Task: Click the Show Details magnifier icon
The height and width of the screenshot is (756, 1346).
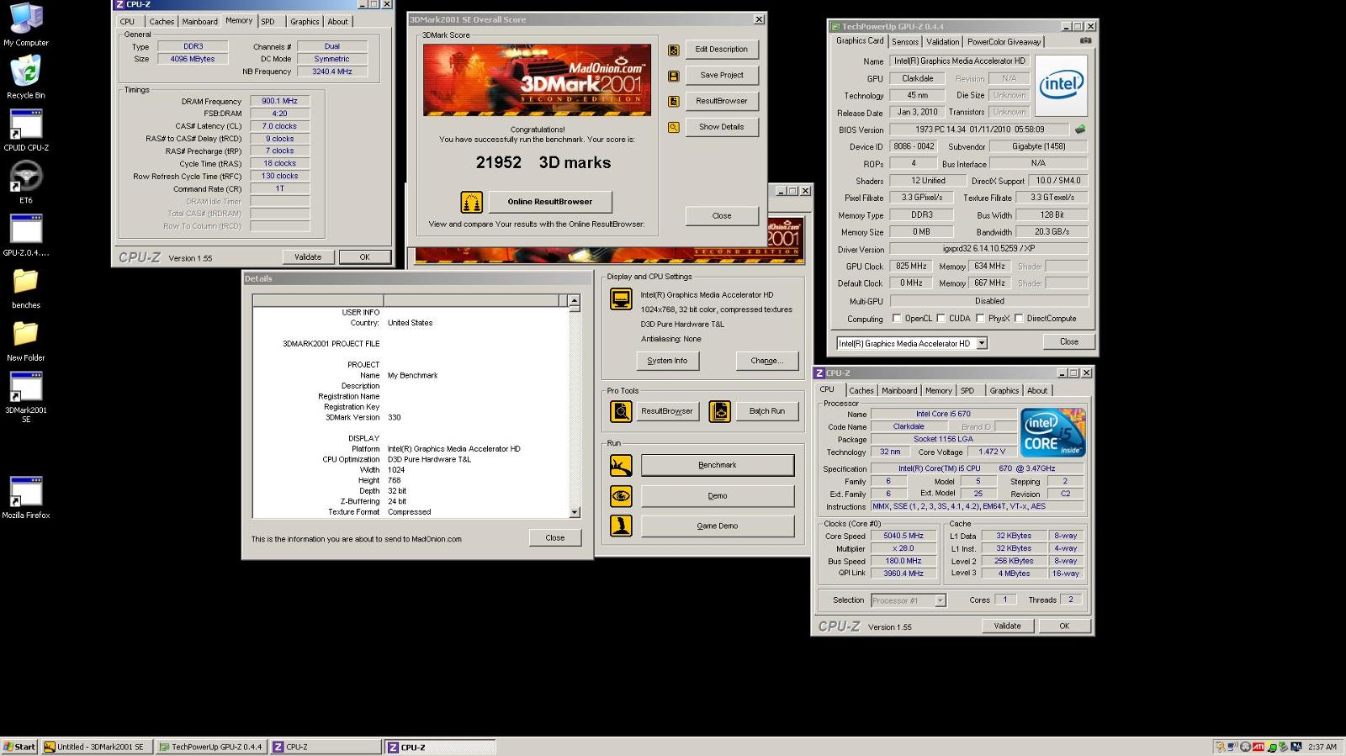Action: [x=674, y=128]
